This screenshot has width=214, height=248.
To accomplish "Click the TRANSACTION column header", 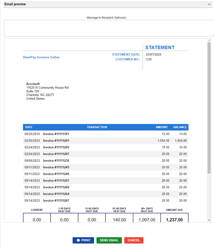I will [x=97, y=127].
